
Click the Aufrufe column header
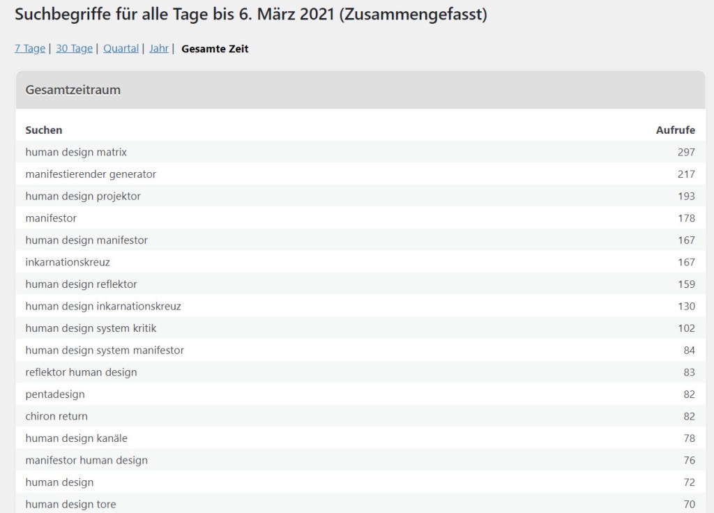(x=675, y=130)
